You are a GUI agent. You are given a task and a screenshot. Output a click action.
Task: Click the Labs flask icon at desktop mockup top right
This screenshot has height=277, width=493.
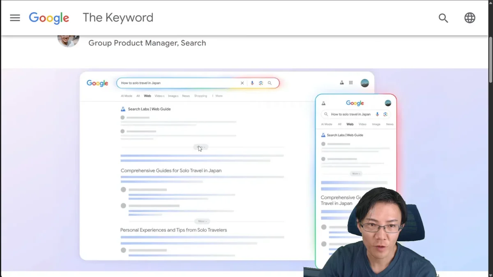[x=341, y=82]
